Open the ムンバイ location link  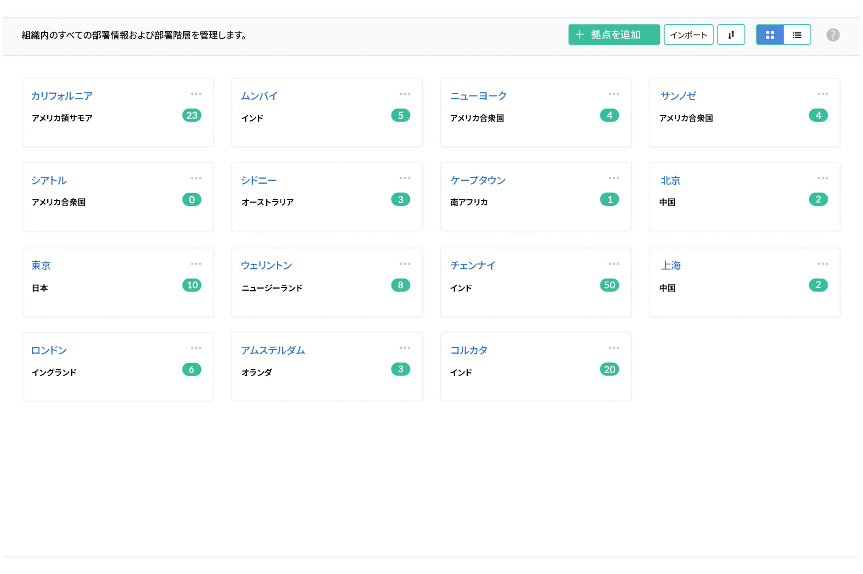click(259, 96)
